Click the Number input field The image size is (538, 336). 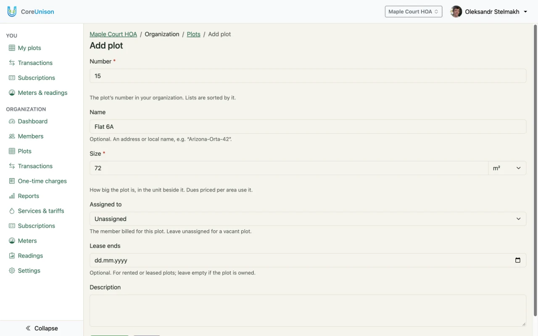pyautogui.click(x=308, y=76)
